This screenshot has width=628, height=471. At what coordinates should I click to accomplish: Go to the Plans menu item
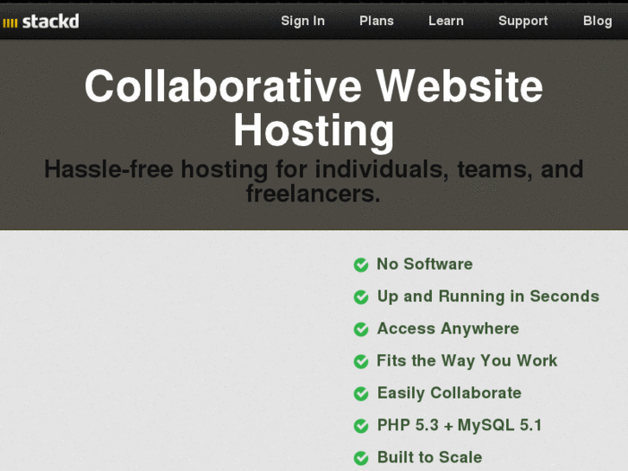pos(377,21)
